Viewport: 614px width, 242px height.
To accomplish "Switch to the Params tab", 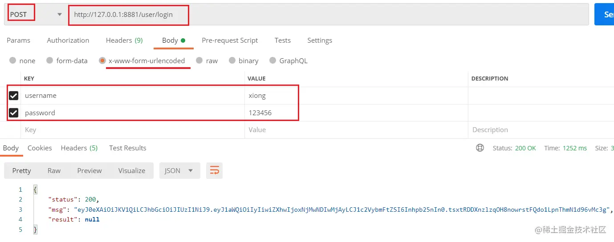I will (18, 40).
